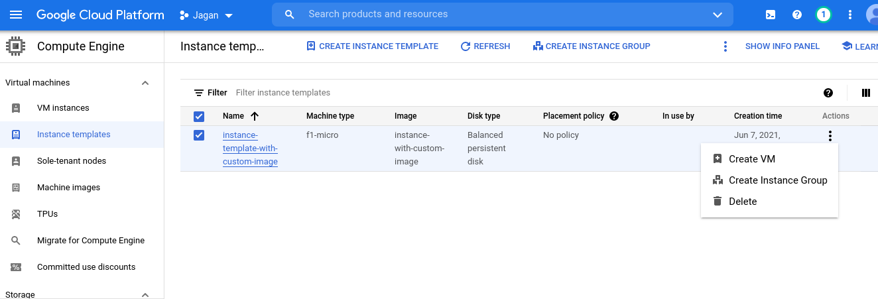Go to Machine images page
Image resolution: width=878 pixels, height=299 pixels.
click(x=68, y=188)
